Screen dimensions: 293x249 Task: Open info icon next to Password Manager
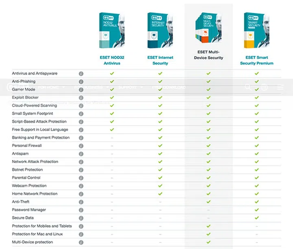click(x=81, y=210)
